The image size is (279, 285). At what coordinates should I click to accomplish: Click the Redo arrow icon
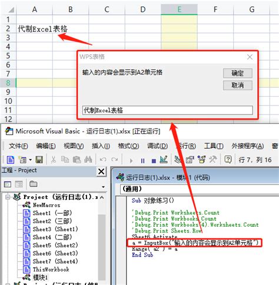[x=115, y=160]
